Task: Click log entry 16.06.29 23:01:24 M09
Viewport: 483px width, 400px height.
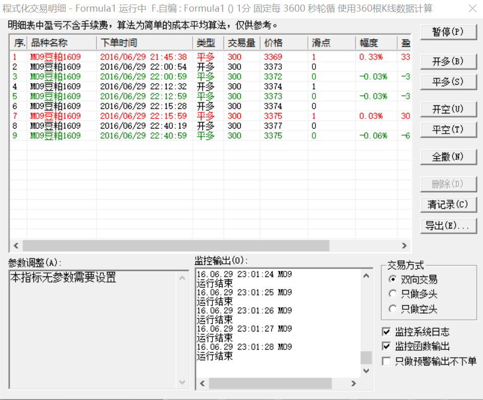Action: [x=244, y=274]
